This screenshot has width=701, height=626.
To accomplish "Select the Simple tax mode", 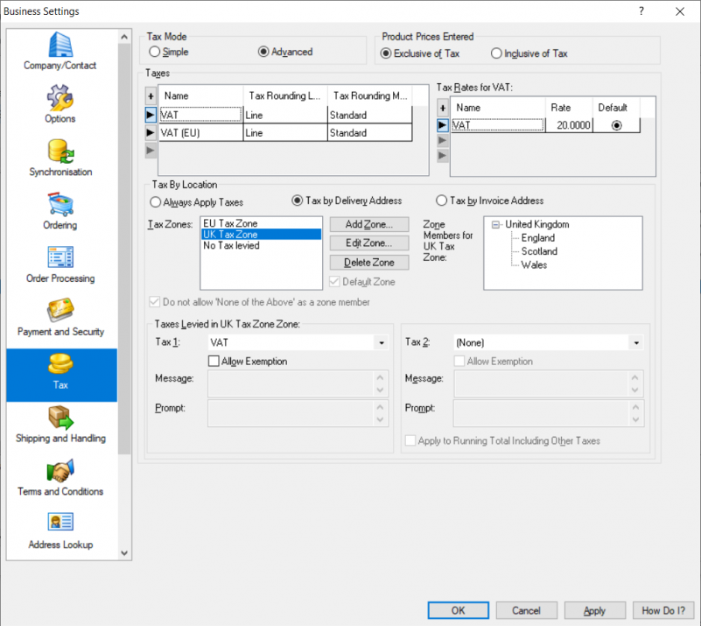I will 156,53.
